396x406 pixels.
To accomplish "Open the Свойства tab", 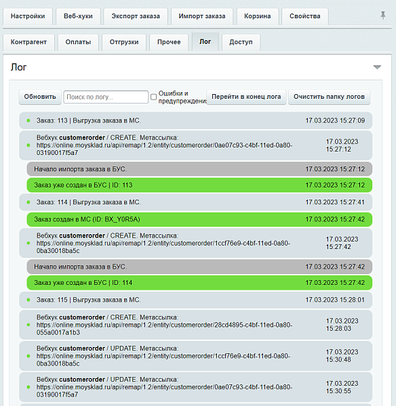I will click(x=305, y=16).
